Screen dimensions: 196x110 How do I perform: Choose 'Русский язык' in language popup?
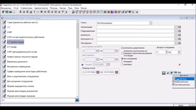click(x=183, y=79)
